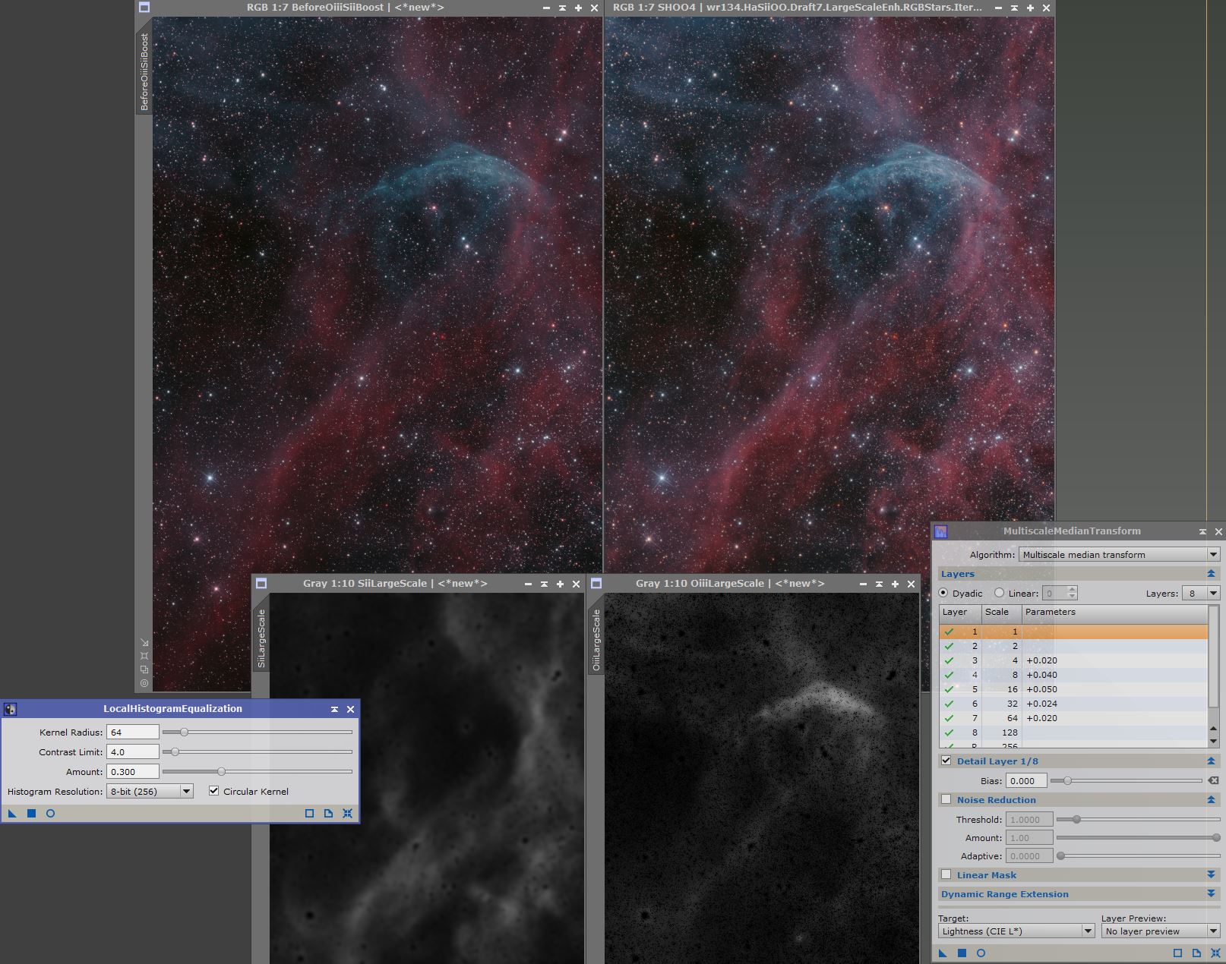
Task: Enable the Circular Kernel checkbox
Action: click(x=213, y=791)
